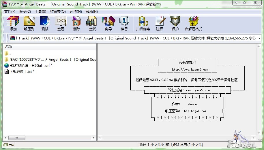Select the H5游戏论坛 - H5Gal -.url file
264x150 pixels.
(28, 66)
